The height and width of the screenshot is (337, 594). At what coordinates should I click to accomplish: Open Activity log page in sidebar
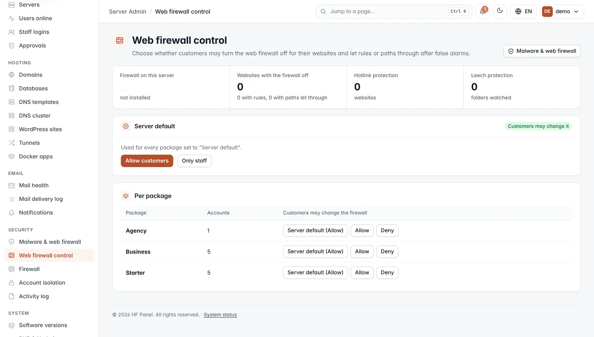point(49,296)
